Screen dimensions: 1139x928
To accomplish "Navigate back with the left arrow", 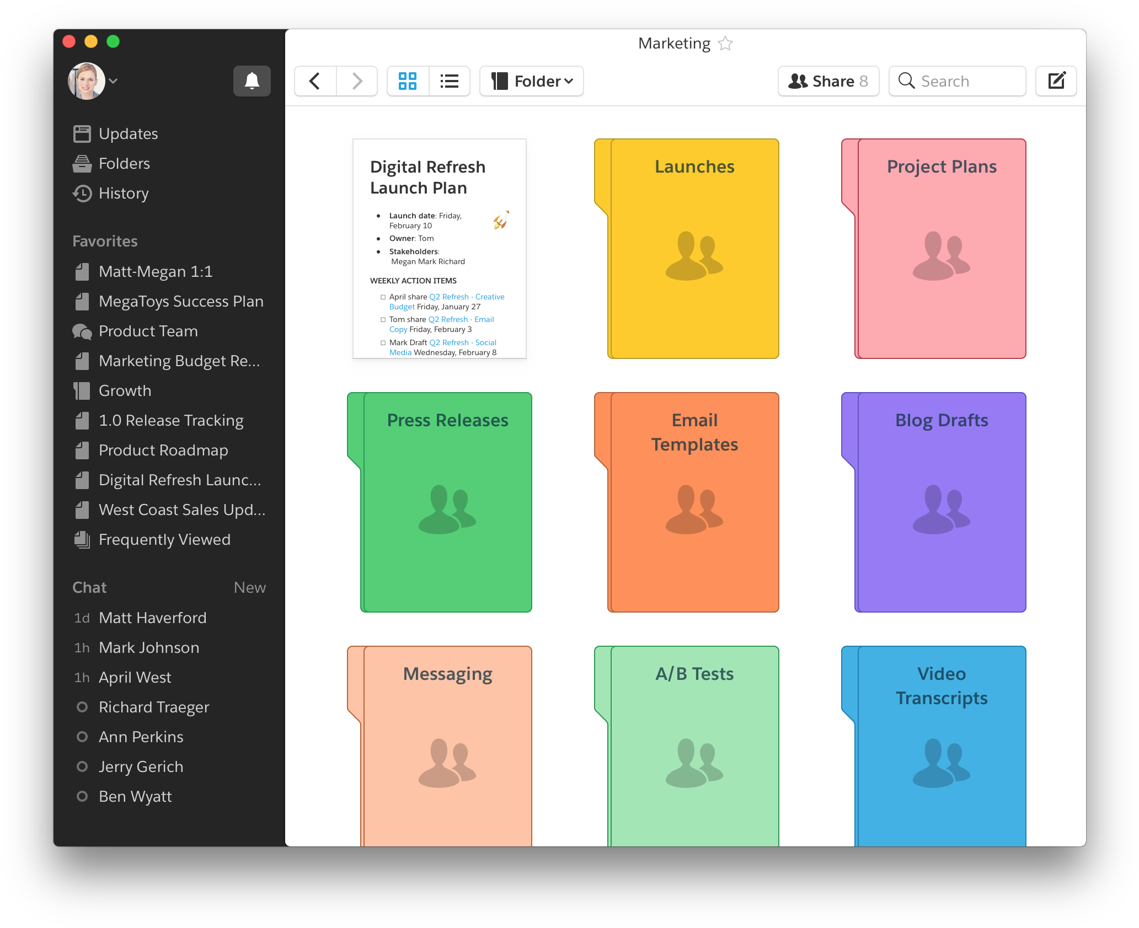I will [314, 81].
